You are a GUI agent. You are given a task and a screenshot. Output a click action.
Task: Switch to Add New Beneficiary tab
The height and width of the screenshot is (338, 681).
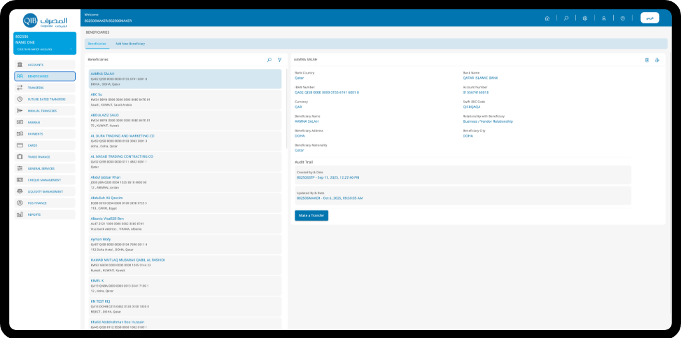[x=130, y=44]
